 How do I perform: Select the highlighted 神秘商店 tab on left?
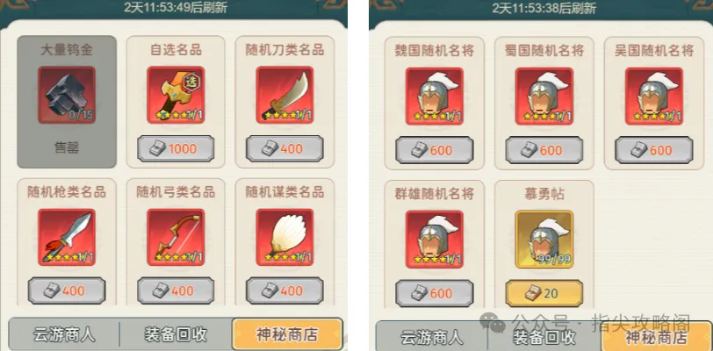point(287,334)
